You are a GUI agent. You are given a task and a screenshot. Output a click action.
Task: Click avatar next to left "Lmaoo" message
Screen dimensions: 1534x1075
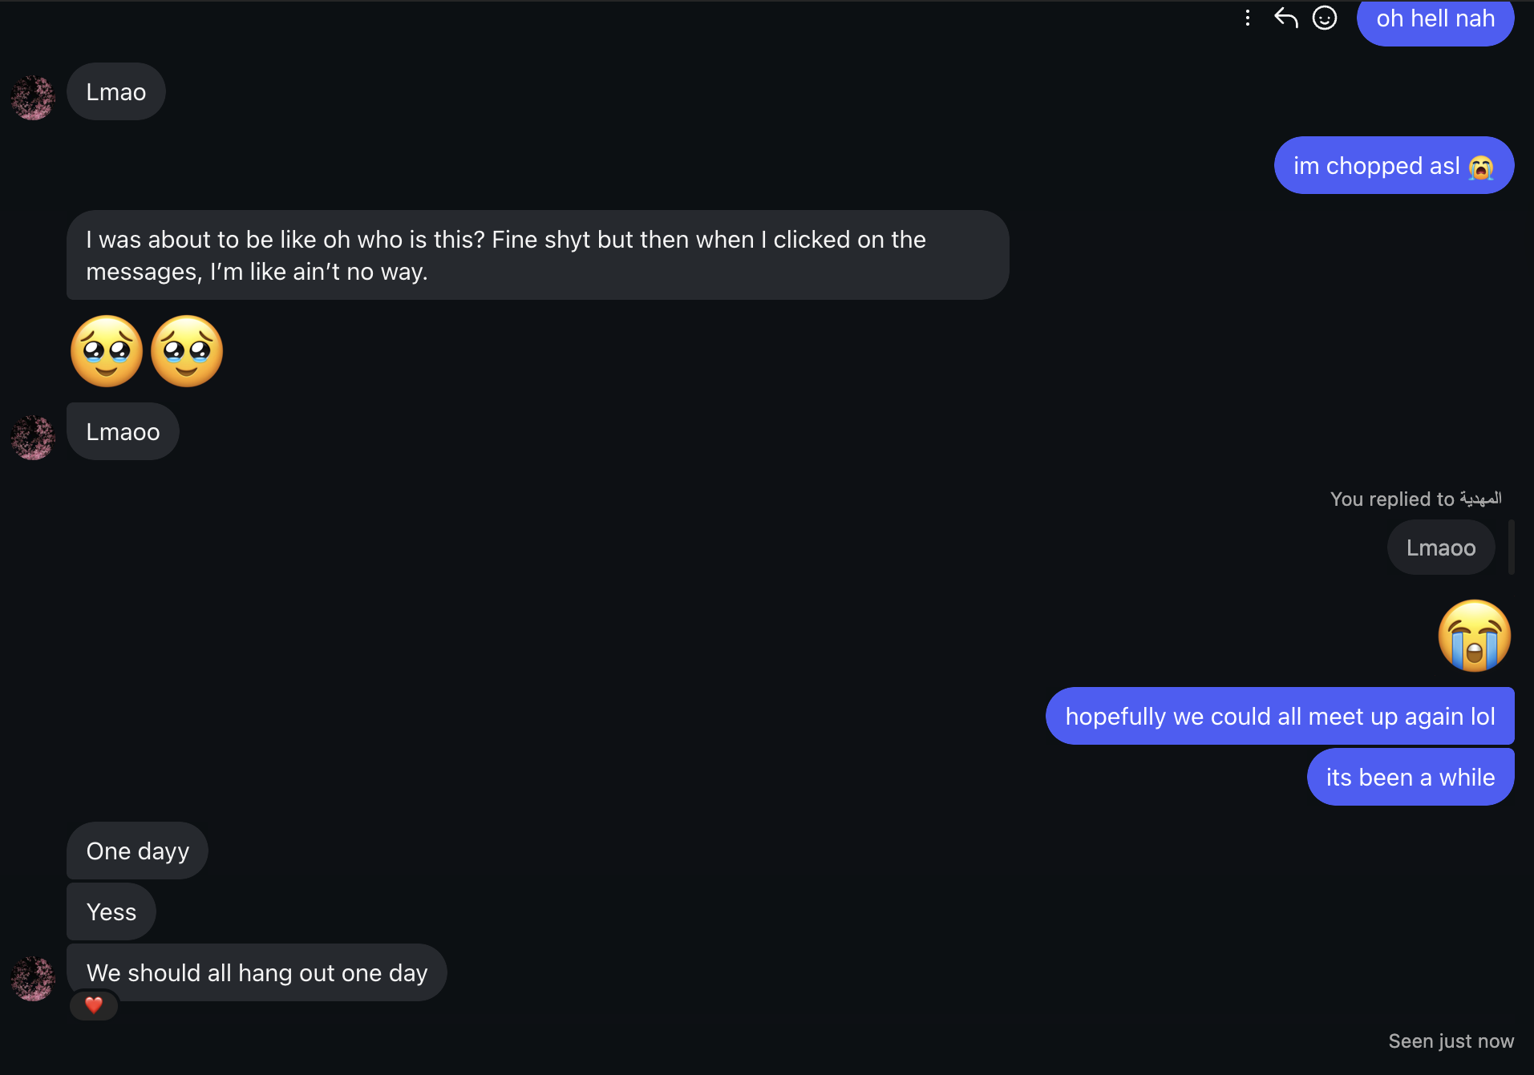pos(33,438)
